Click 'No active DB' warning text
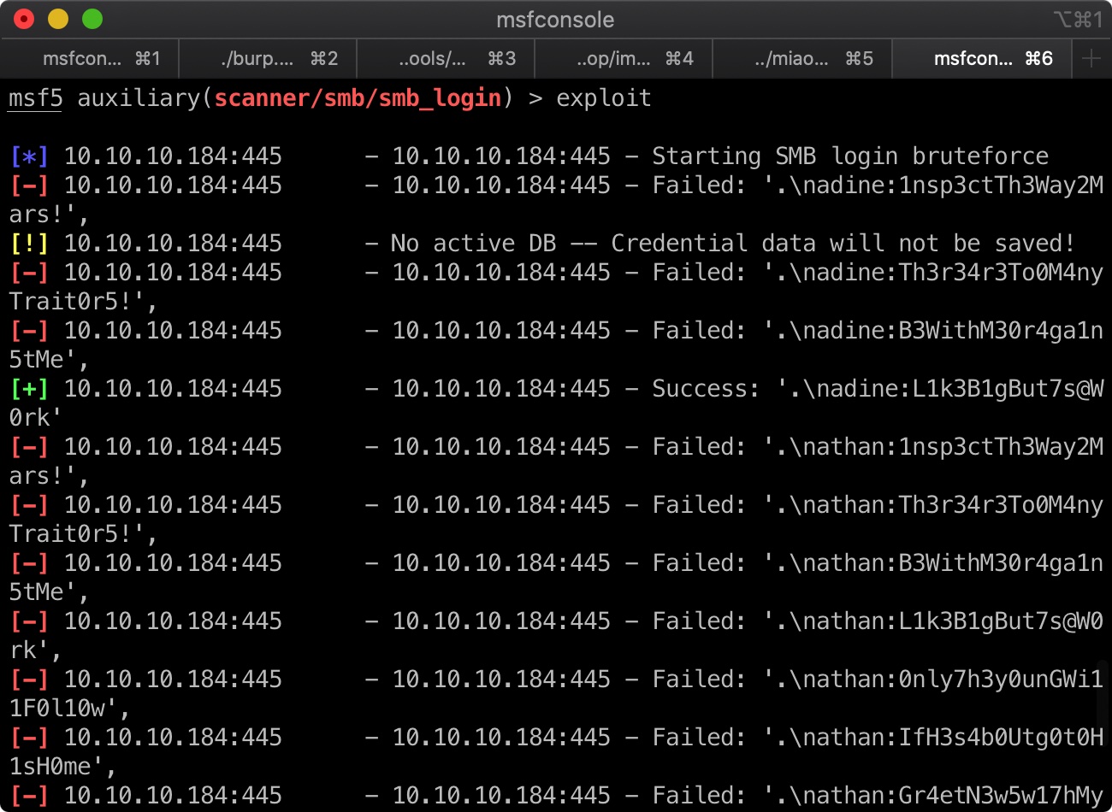This screenshot has width=1112, height=812. click(473, 244)
